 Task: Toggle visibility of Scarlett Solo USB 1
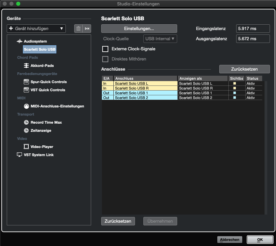[234, 93]
